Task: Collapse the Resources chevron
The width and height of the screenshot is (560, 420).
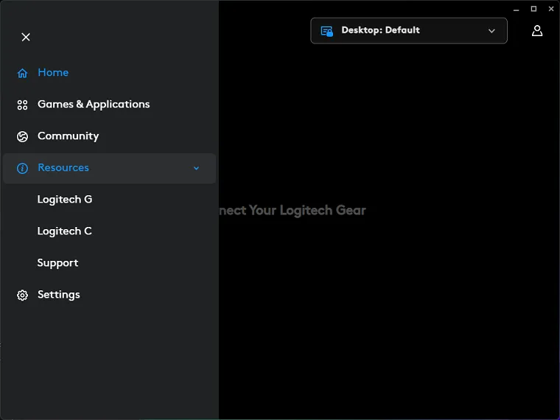Action: tap(196, 168)
